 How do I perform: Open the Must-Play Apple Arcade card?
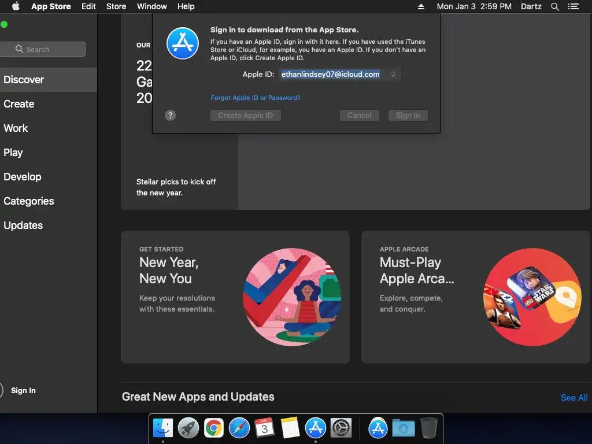[x=476, y=297]
